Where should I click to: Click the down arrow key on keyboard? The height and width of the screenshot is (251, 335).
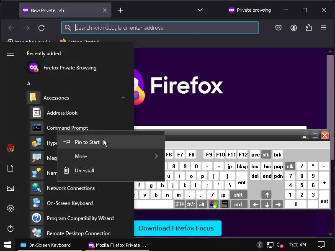(267, 205)
